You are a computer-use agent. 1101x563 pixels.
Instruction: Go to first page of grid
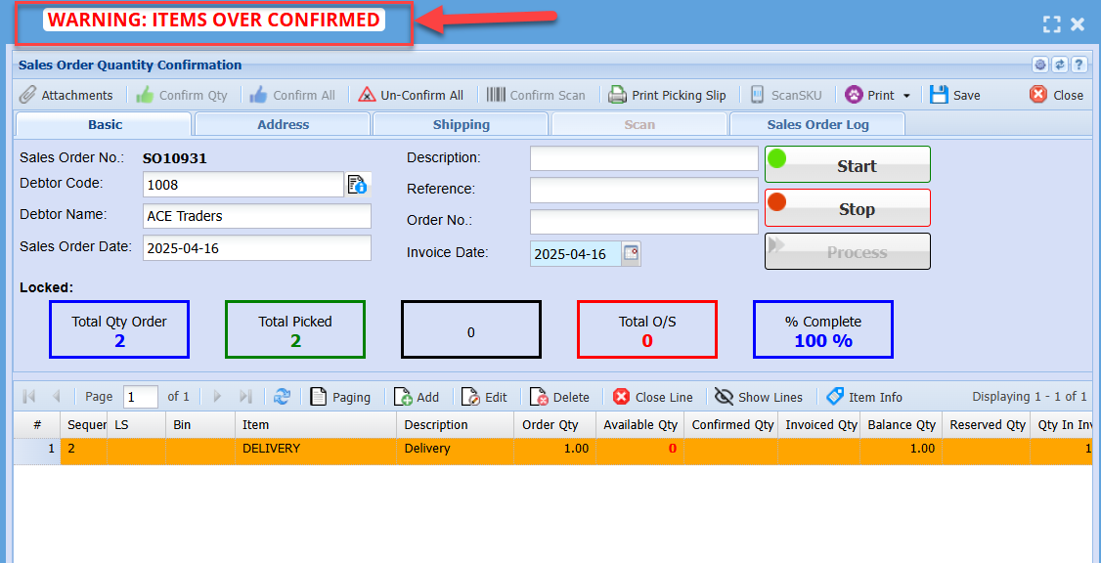(28, 397)
